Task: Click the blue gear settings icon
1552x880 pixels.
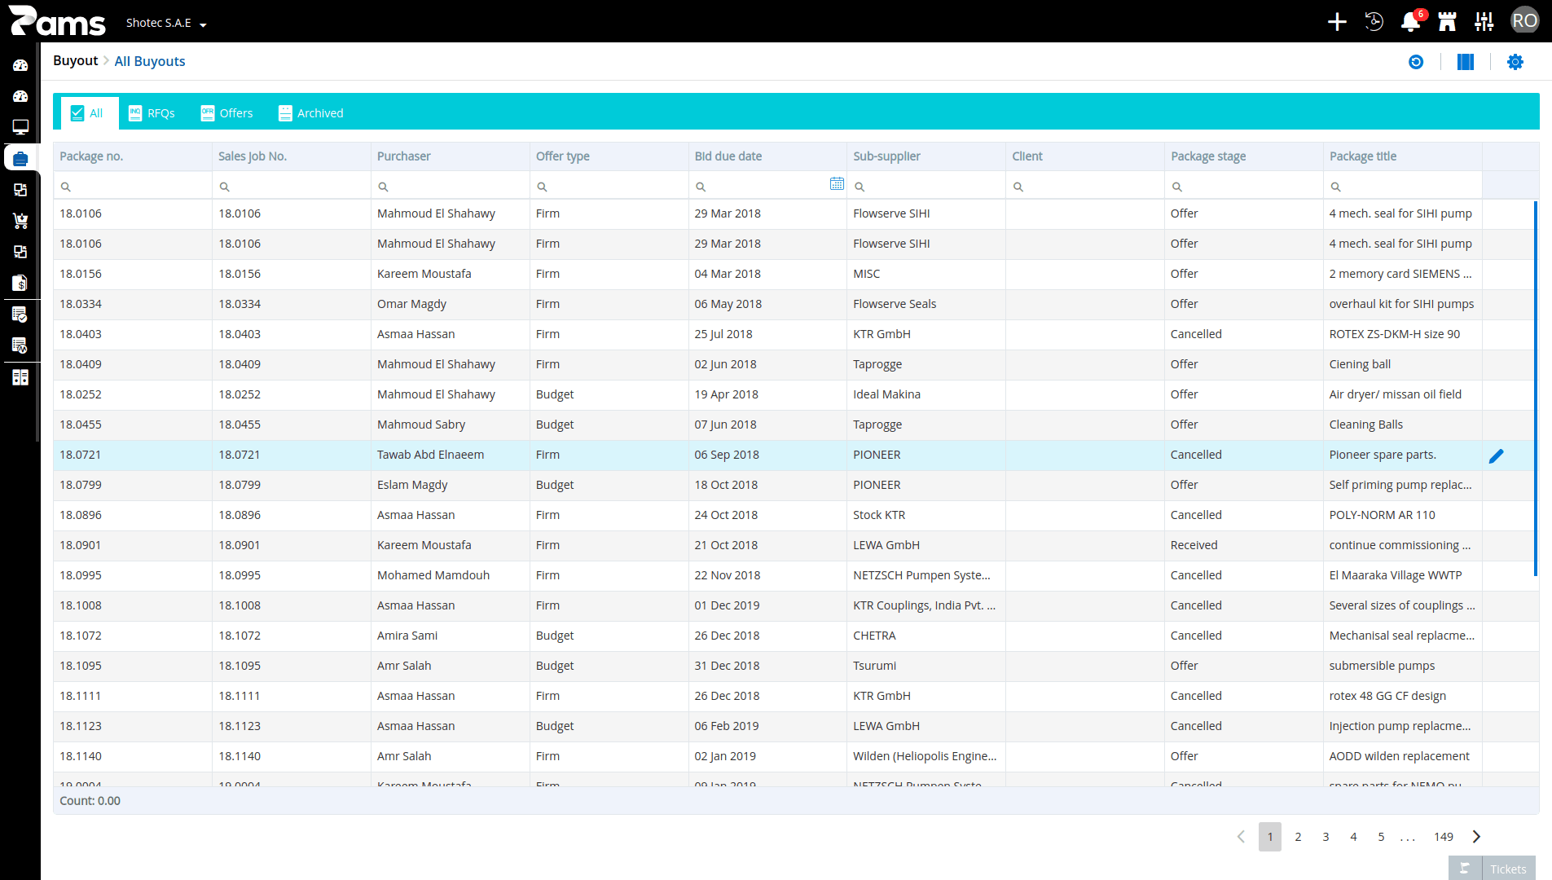Action: pyautogui.click(x=1515, y=62)
